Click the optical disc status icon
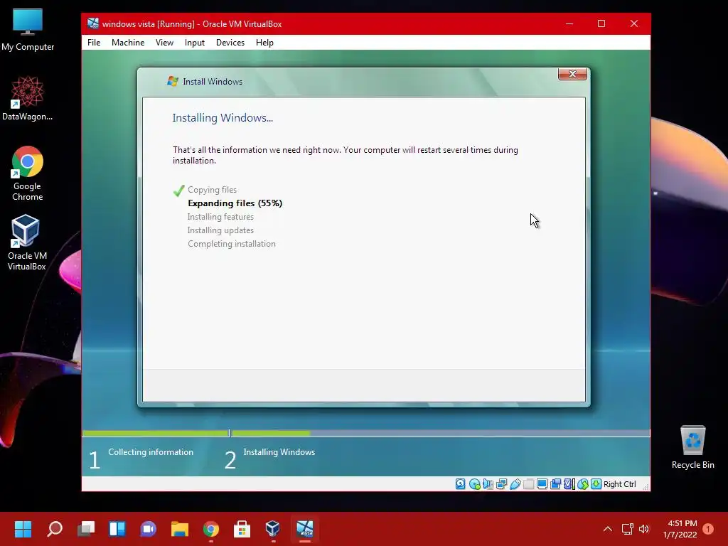The image size is (728, 546). [x=474, y=484]
